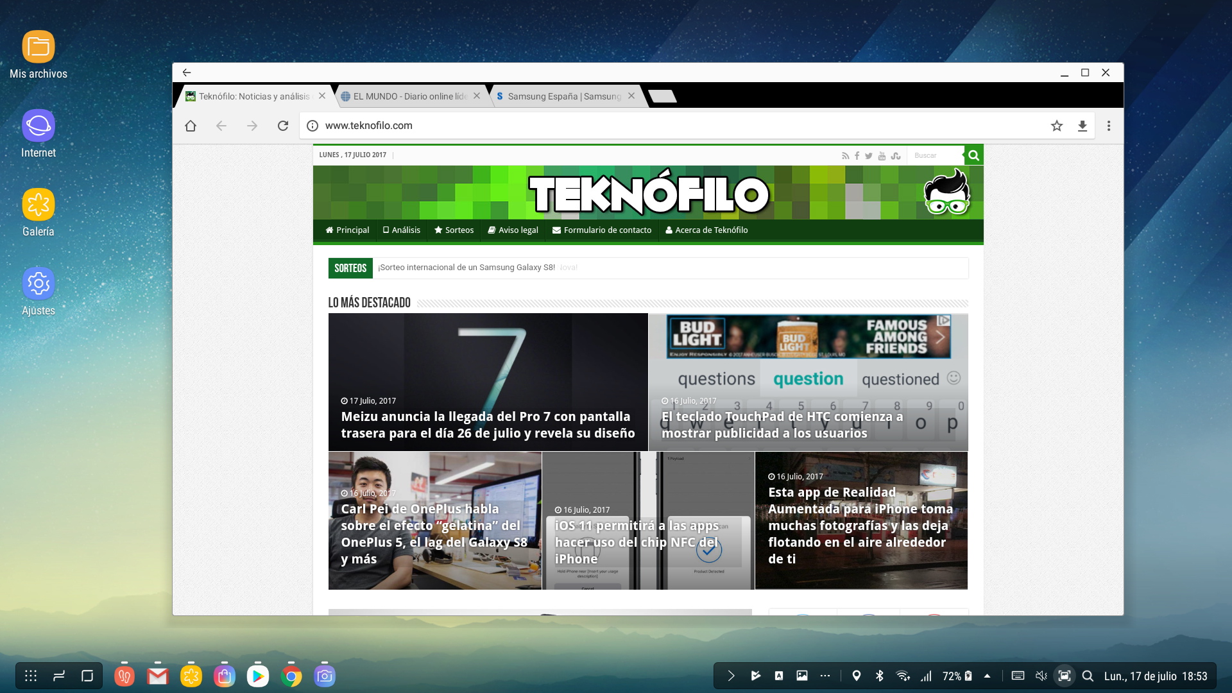Open yellow Galería app in taskbar
The image size is (1232, 693).
tap(191, 676)
